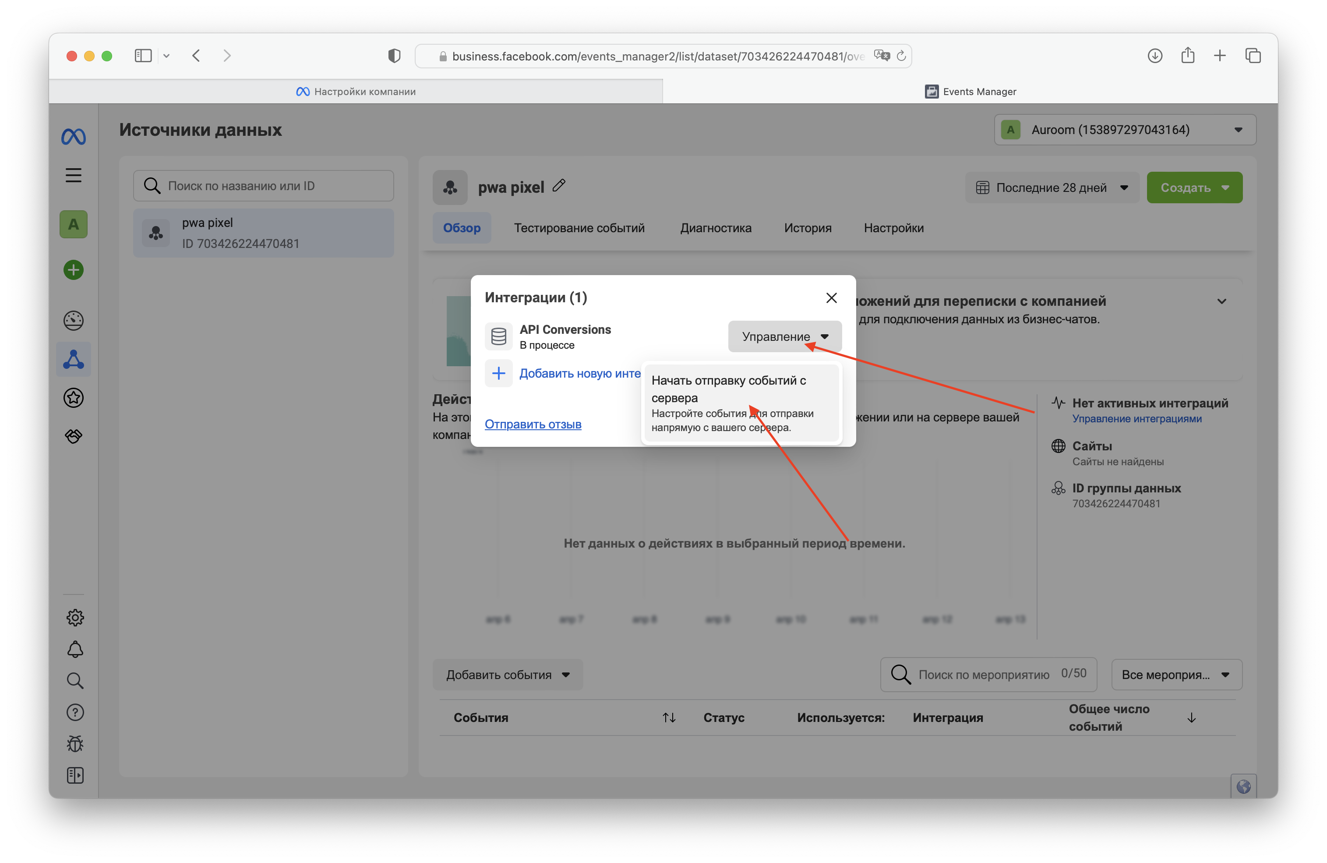Click the Поиск по названию или ID field
This screenshot has height=863, width=1327.
pos(263,186)
